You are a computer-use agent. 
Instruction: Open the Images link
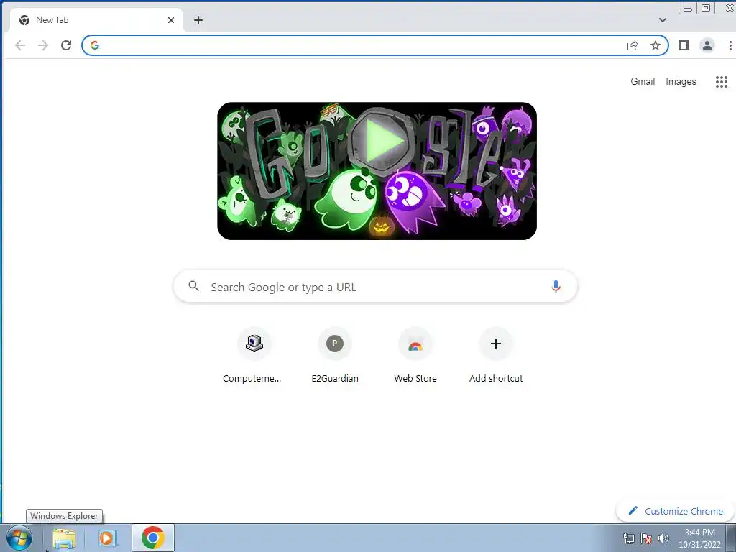click(x=681, y=82)
